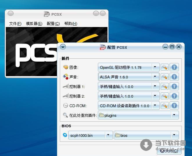Show info about ALSA sound plugin
192x156 pixels.
pos(174,77)
